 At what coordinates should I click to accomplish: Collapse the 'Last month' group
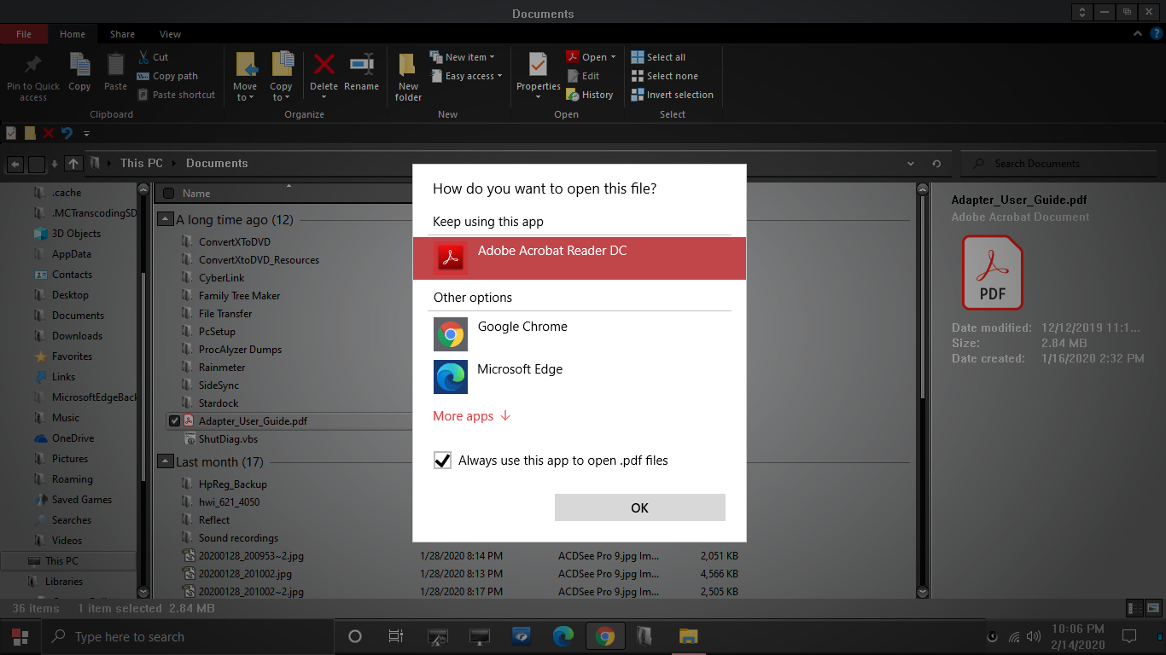click(x=166, y=462)
